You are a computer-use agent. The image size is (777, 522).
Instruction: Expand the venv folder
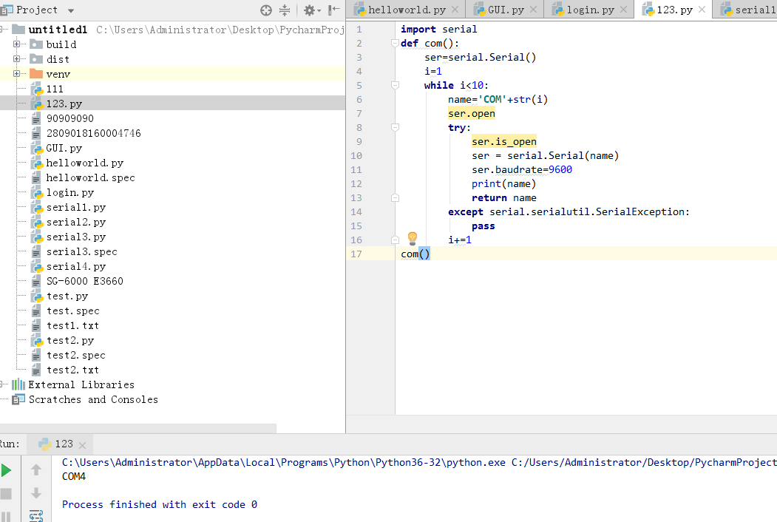point(16,74)
